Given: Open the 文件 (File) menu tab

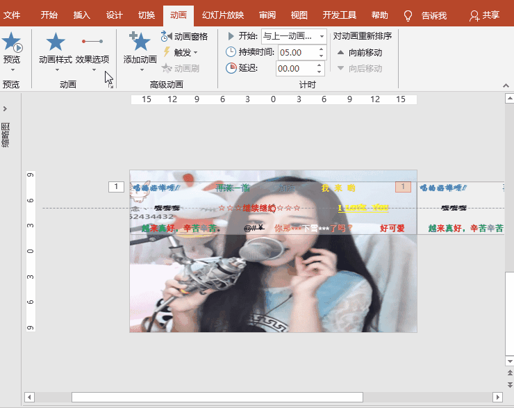Looking at the screenshot, I should (x=12, y=15).
